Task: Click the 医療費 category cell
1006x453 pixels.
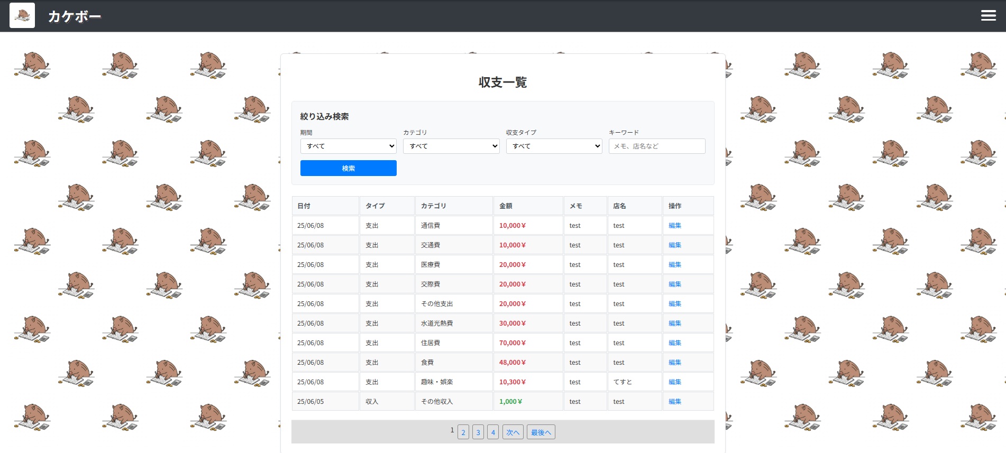Action: (454, 265)
